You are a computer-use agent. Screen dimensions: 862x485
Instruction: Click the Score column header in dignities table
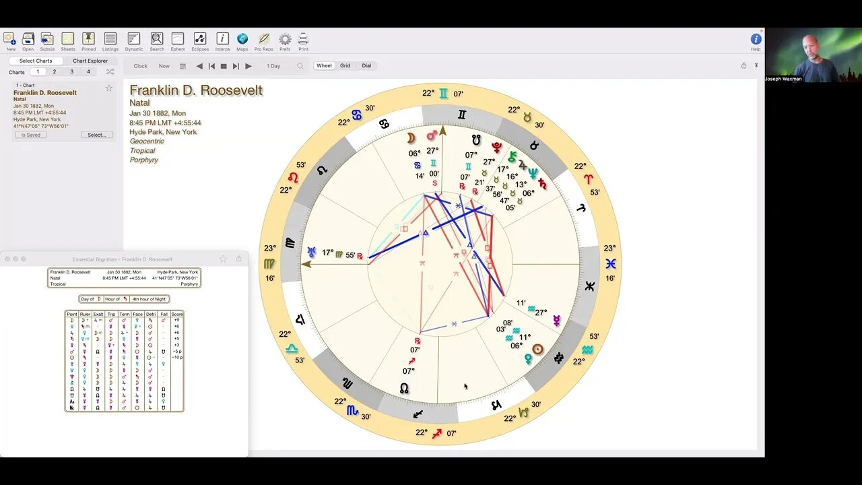177,314
